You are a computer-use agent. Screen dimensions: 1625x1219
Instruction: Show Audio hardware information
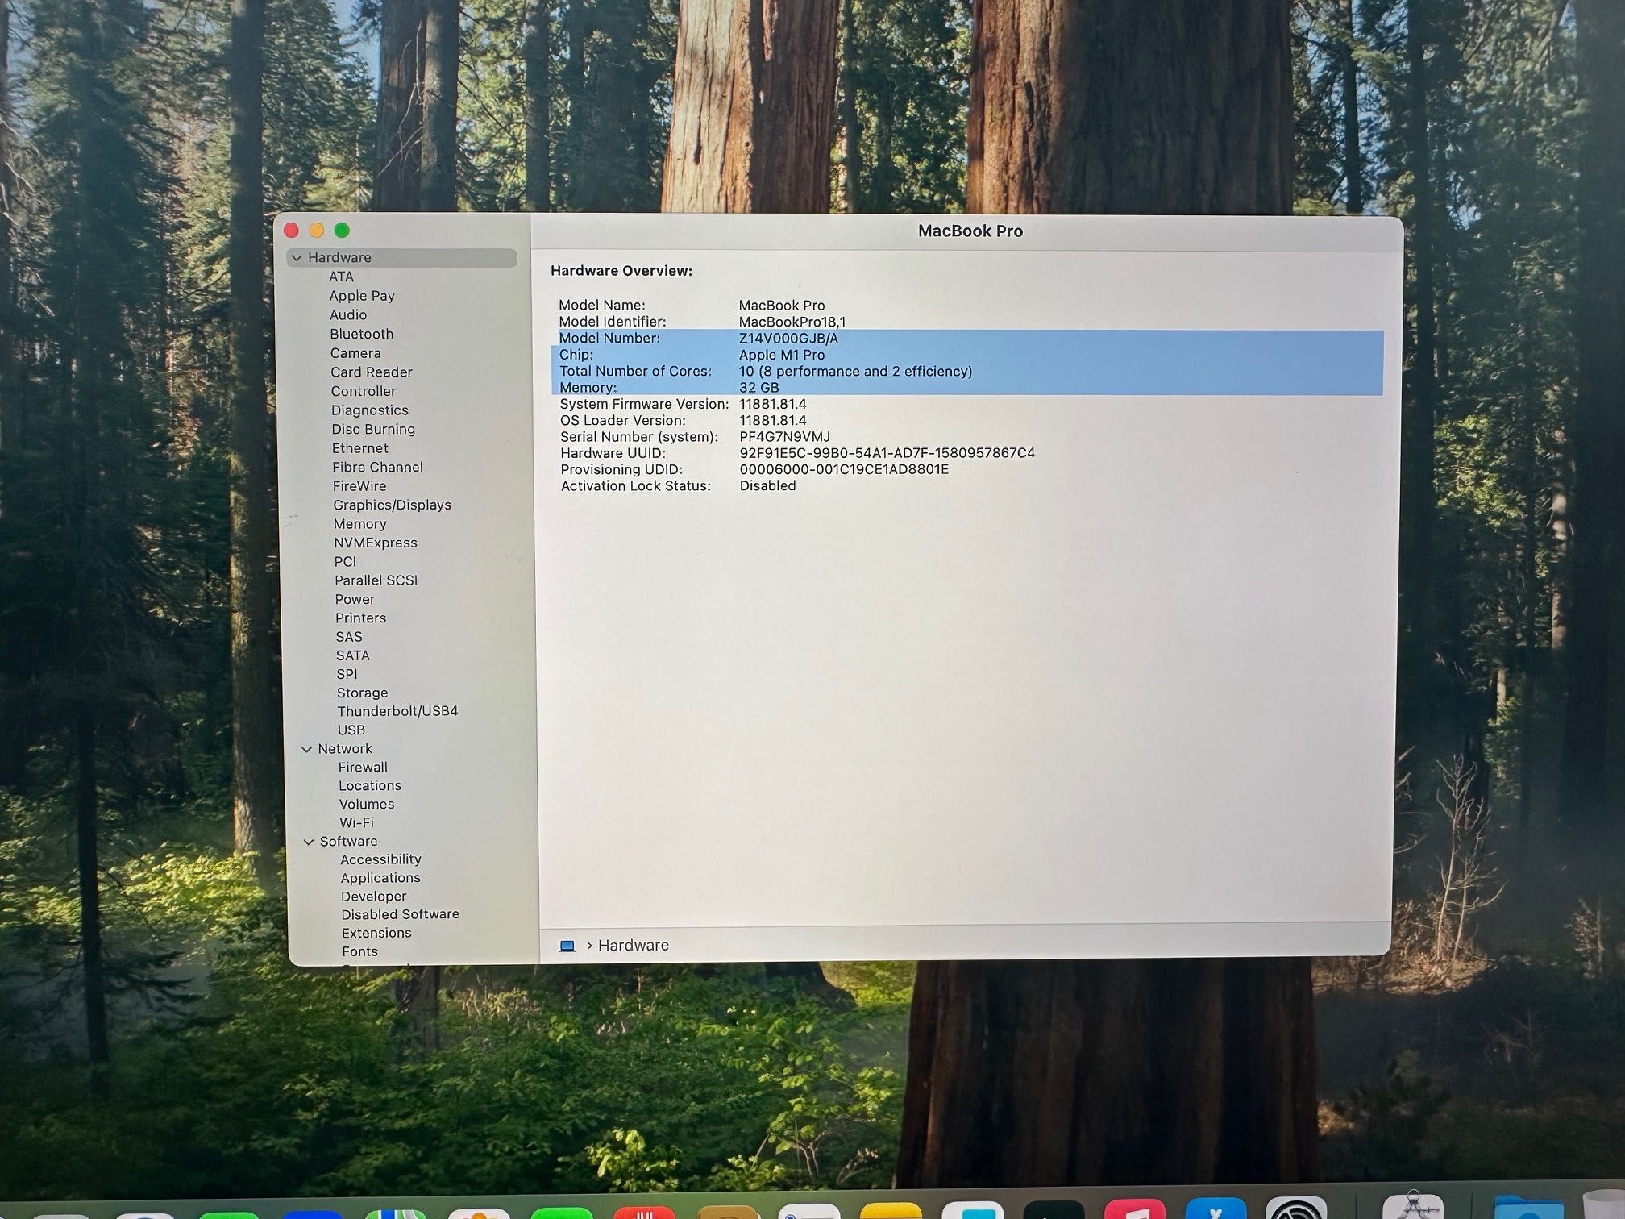(348, 315)
